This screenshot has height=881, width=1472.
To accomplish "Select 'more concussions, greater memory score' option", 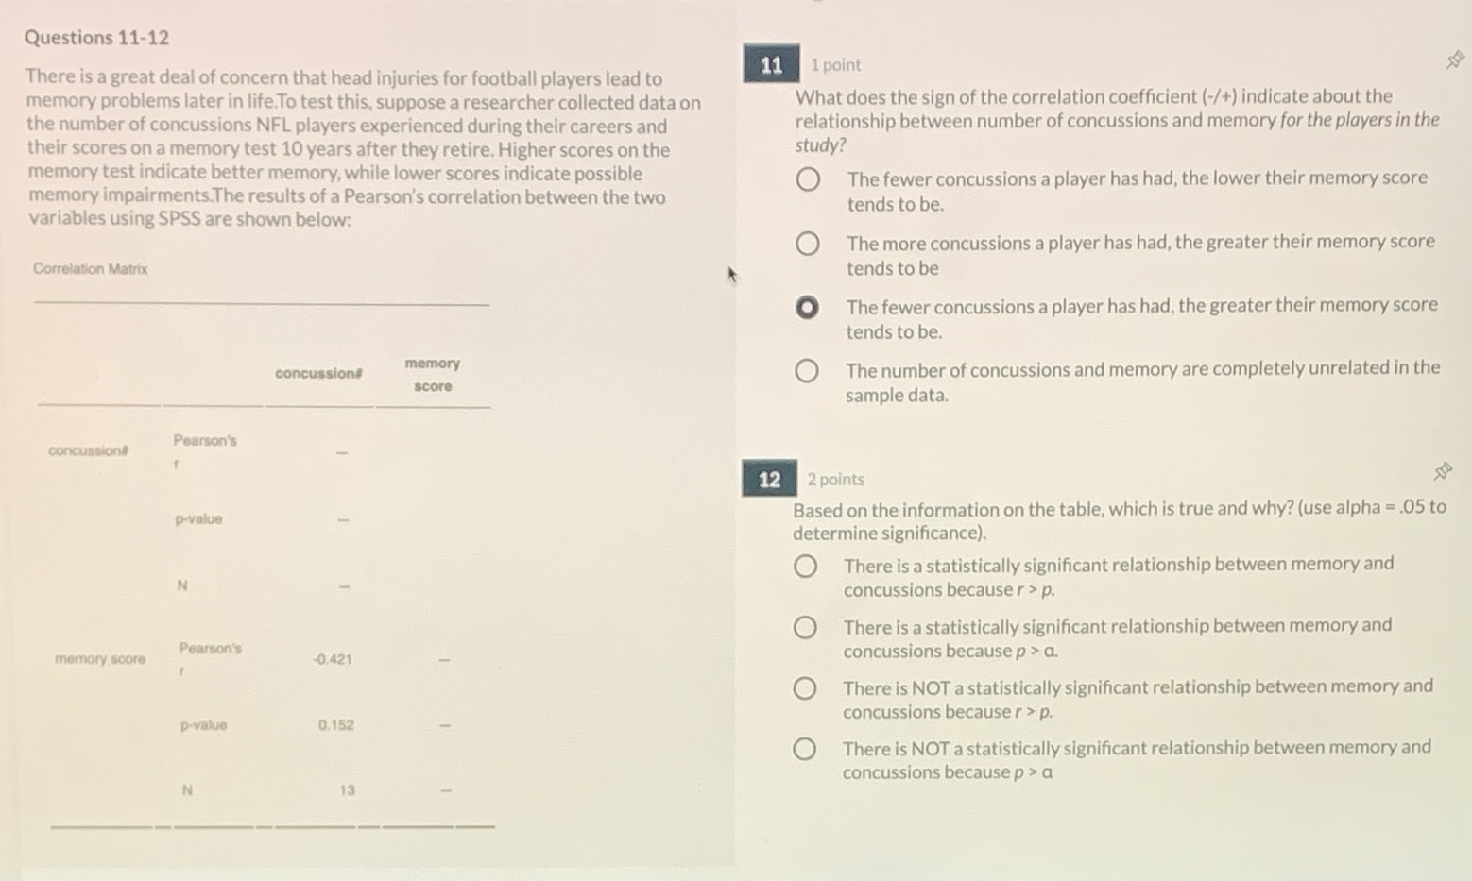I will click(x=808, y=244).
